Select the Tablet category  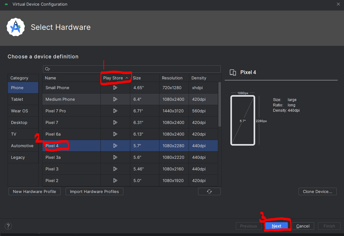pos(23,99)
